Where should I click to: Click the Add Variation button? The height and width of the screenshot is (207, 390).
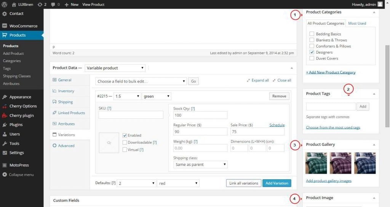click(x=277, y=183)
